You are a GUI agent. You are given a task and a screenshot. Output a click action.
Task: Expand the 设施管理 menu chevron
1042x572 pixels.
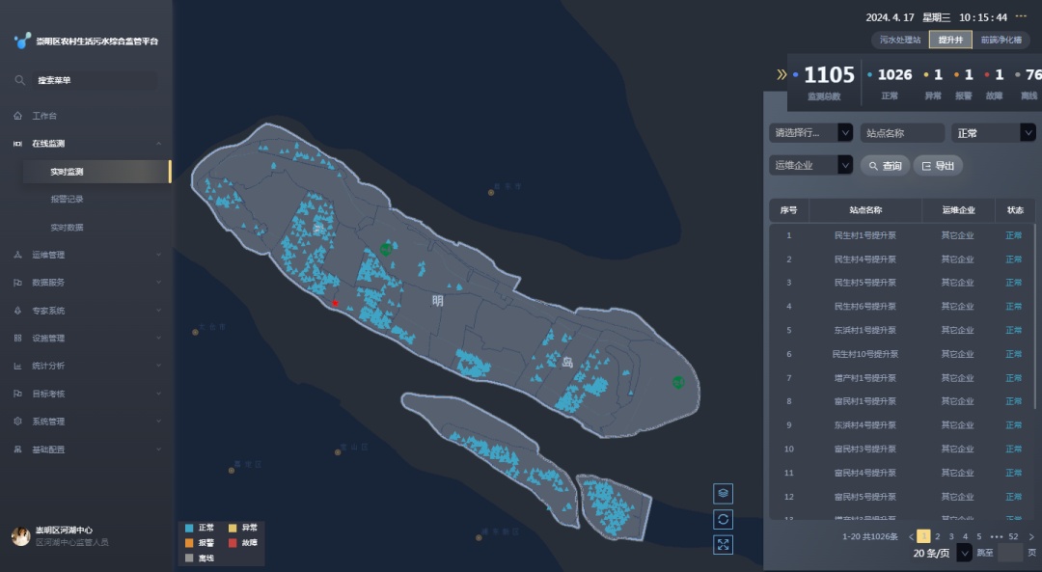click(159, 339)
